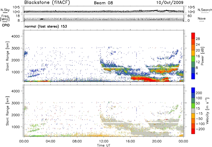Click the 4000 tick in the power panel
This screenshot has height=147, width=212.
(15, 36)
